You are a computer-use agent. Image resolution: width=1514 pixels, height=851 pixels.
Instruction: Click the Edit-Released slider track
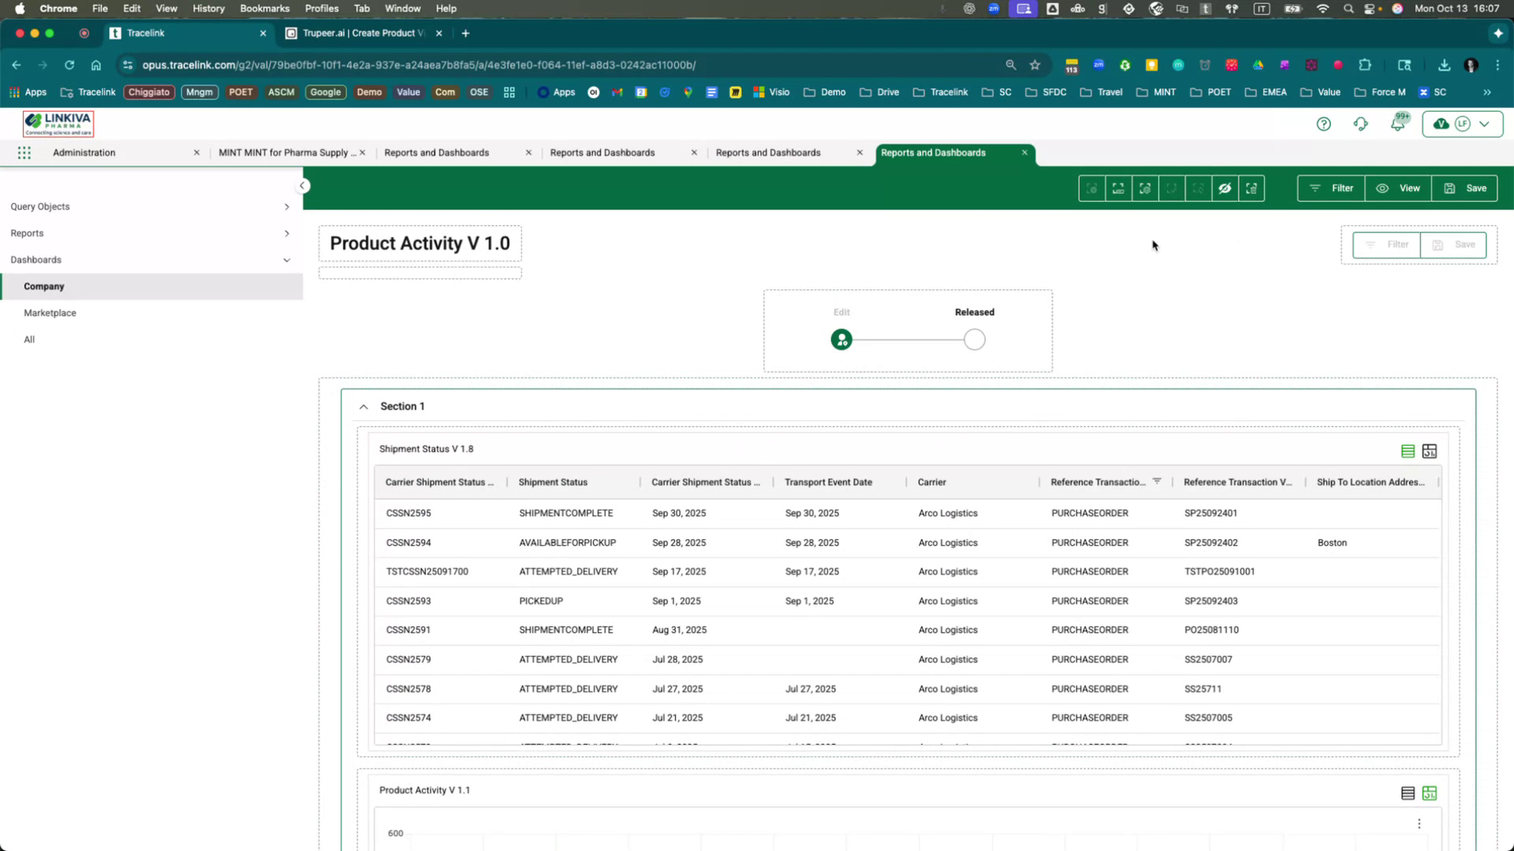tap(907, 339)
